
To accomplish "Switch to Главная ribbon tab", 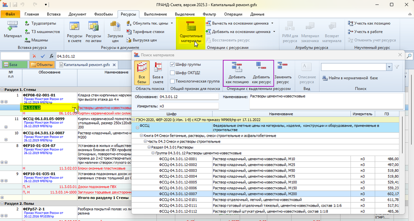I will (32, 14).
